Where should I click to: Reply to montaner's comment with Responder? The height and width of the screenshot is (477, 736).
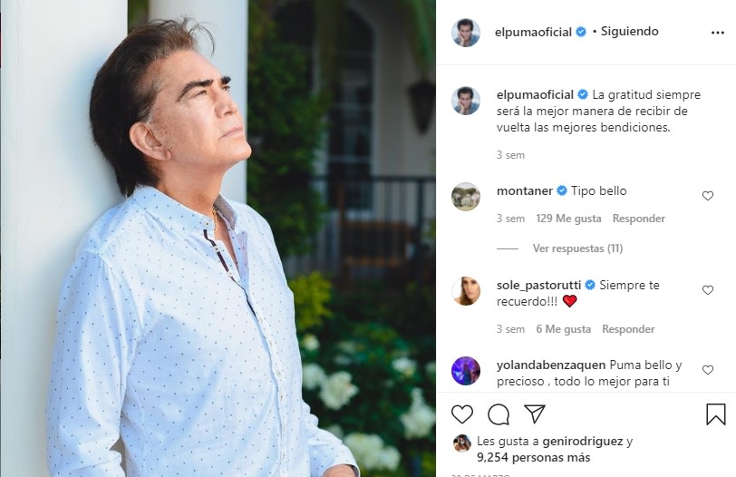[x=638, y=219]
